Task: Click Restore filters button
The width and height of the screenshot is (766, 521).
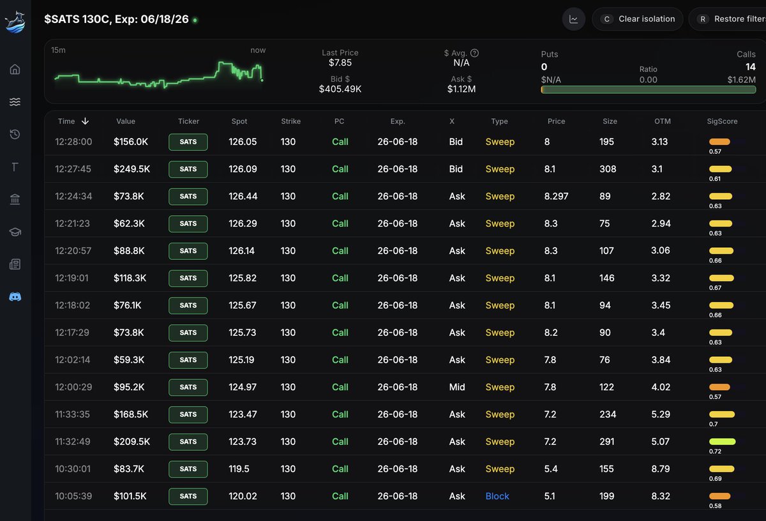Action: click(727, 19)
